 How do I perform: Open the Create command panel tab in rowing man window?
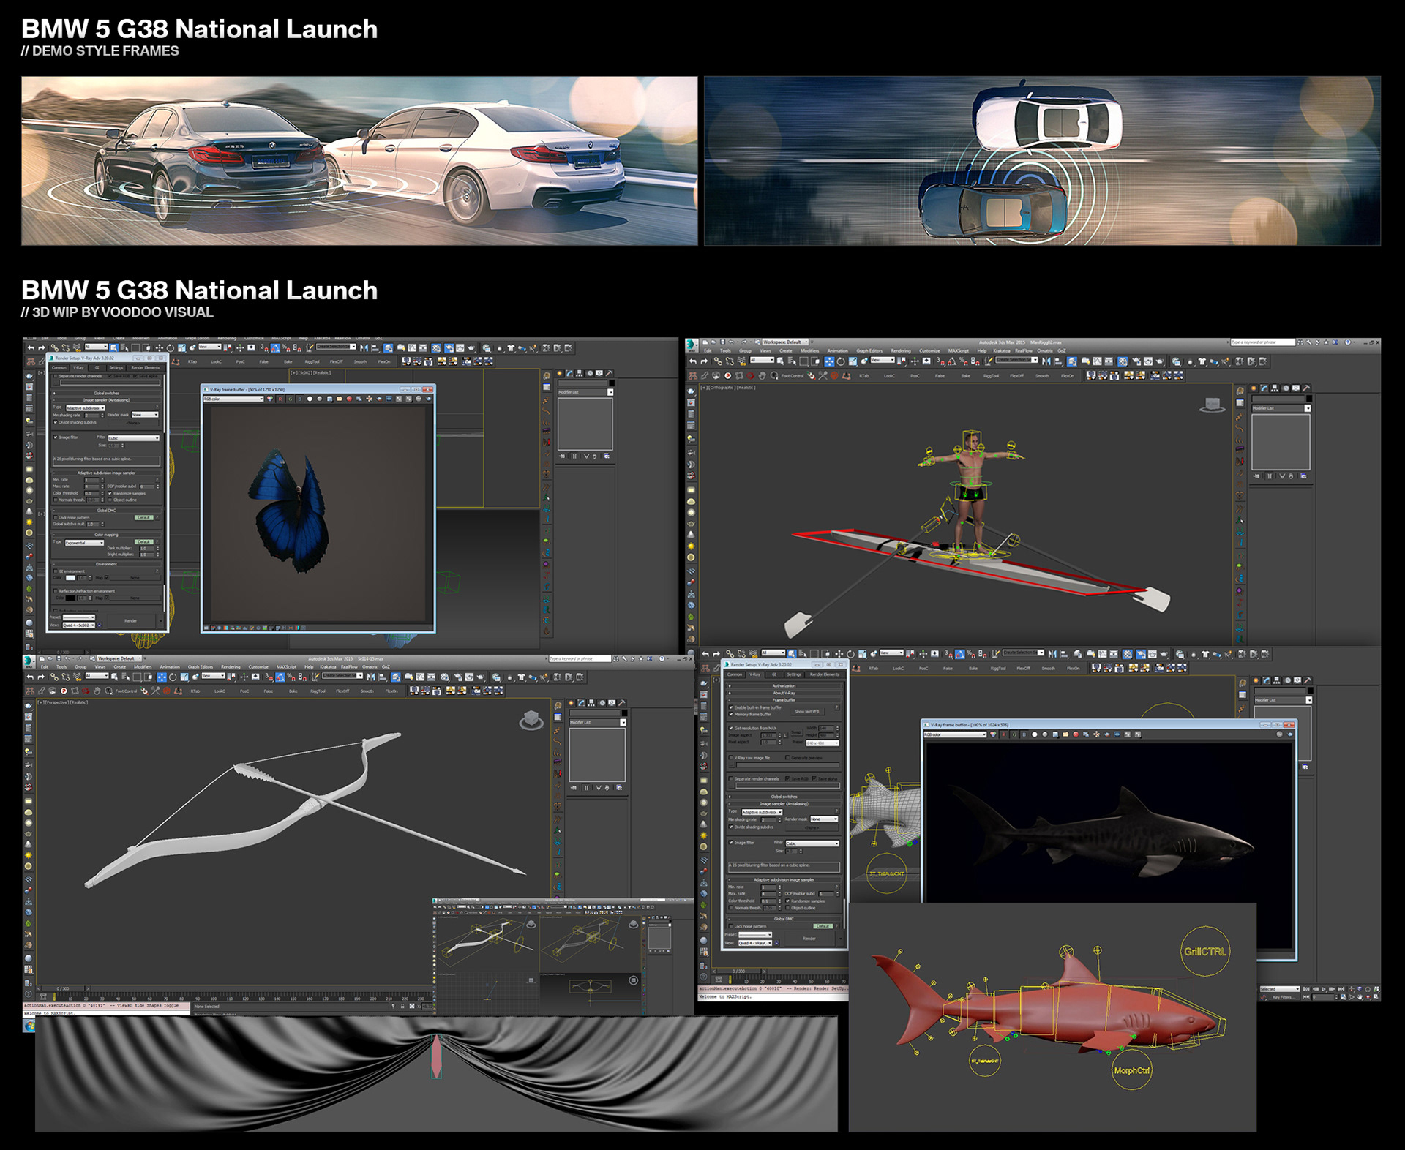pos(1254,388)
